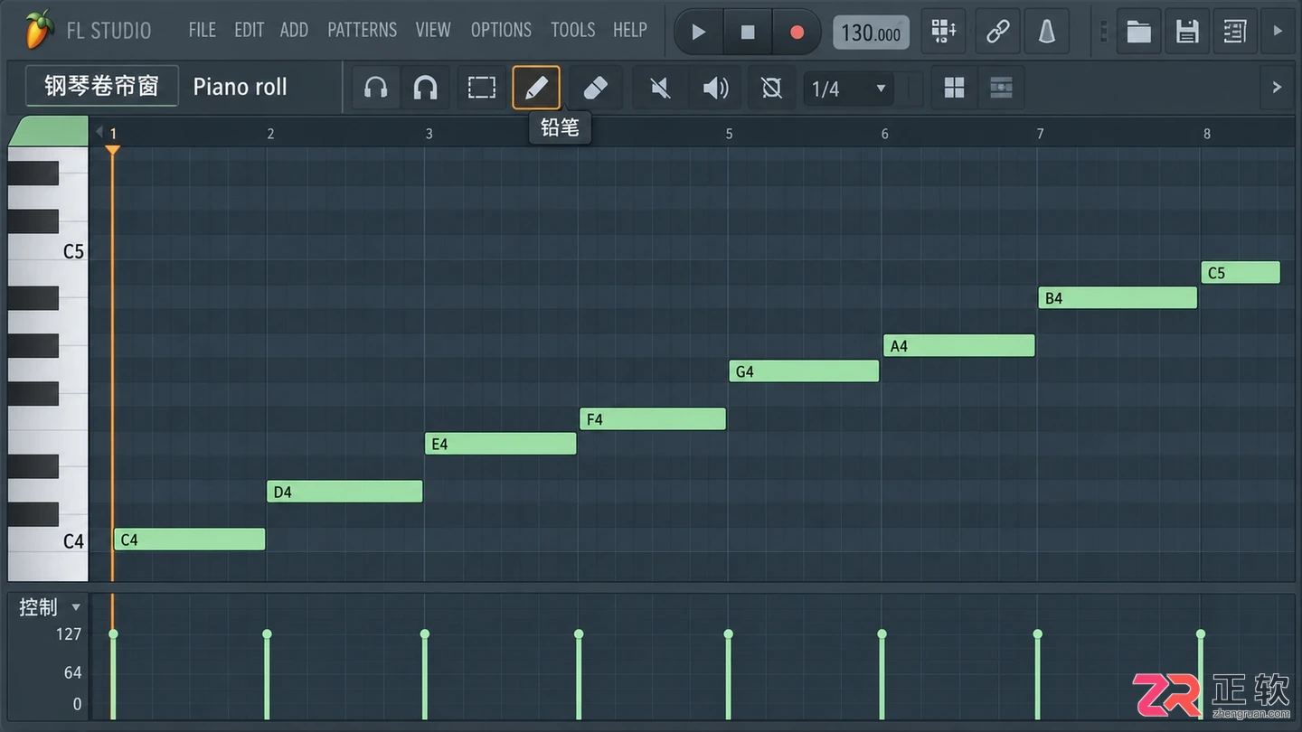The image size is (1302, 732).
Task: Select the B4 note block
Action: [1118, 297]
